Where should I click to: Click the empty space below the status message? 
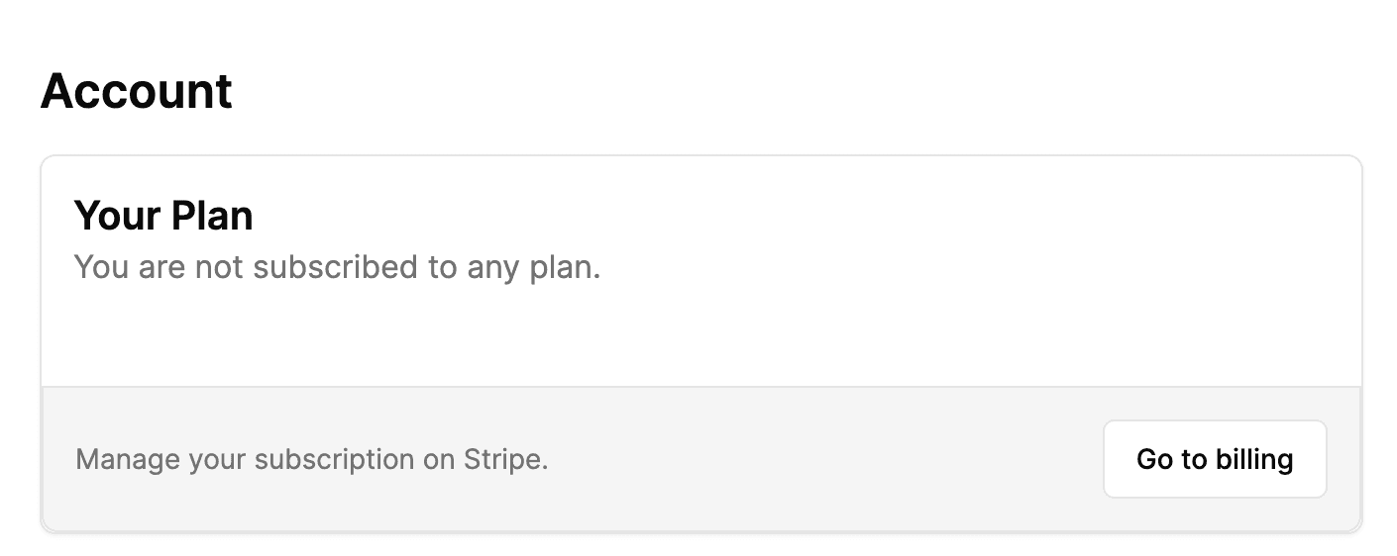click(x=701, y=336)
